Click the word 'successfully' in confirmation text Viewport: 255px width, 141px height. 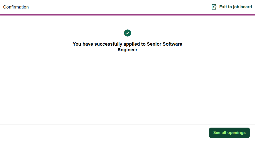[x=108, y=44]
